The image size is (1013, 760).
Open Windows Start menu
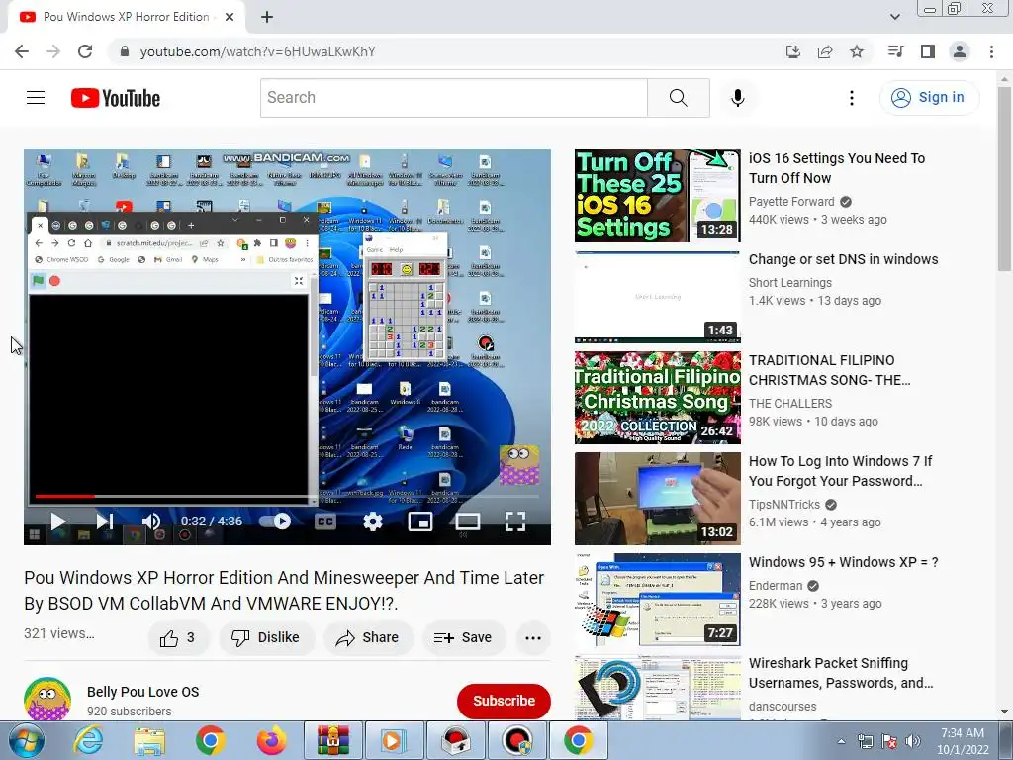[x=27, y=740]
